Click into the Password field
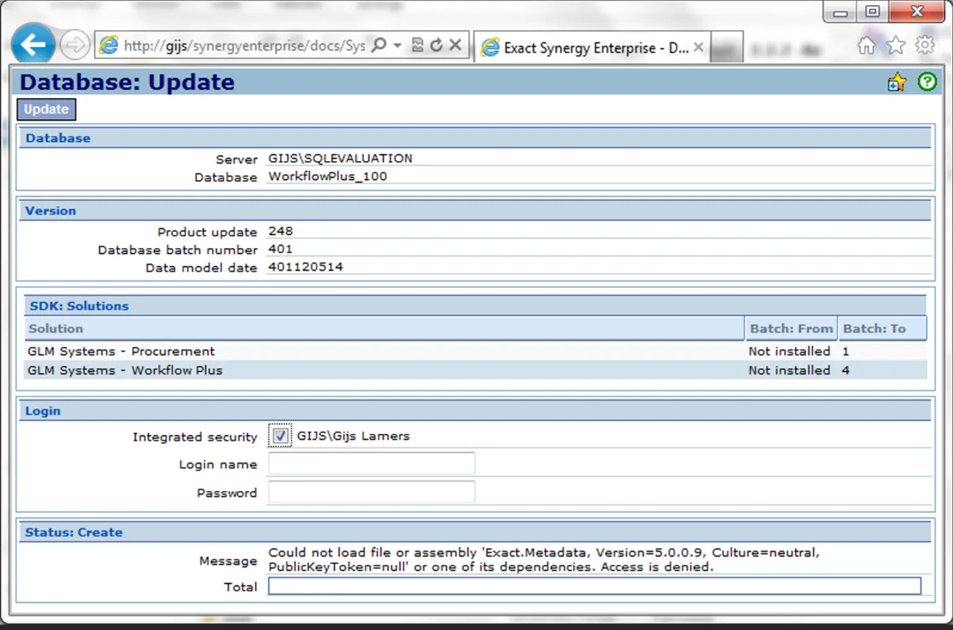The width and height of the screenshot is (953, 630). click(372, 492)
